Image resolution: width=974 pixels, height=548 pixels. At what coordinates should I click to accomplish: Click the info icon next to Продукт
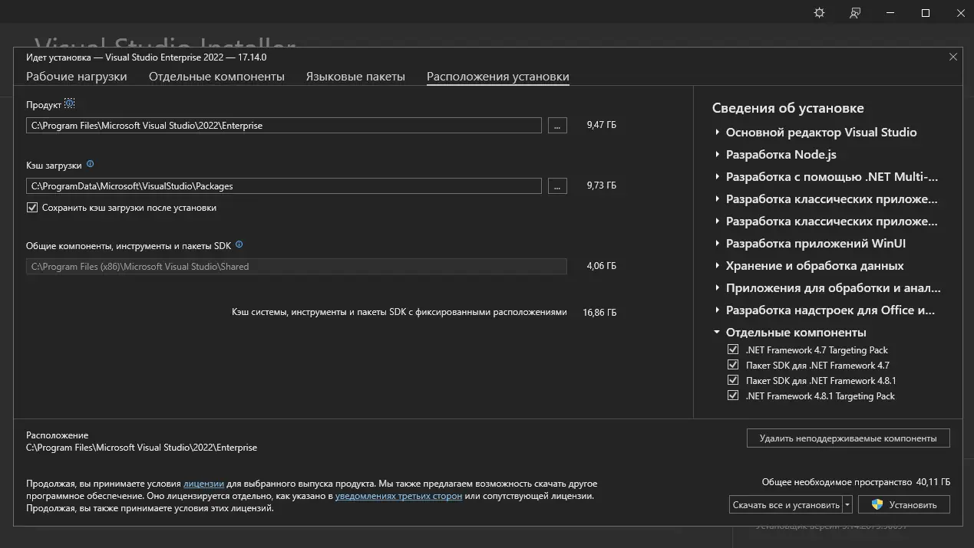pos(70,103)
